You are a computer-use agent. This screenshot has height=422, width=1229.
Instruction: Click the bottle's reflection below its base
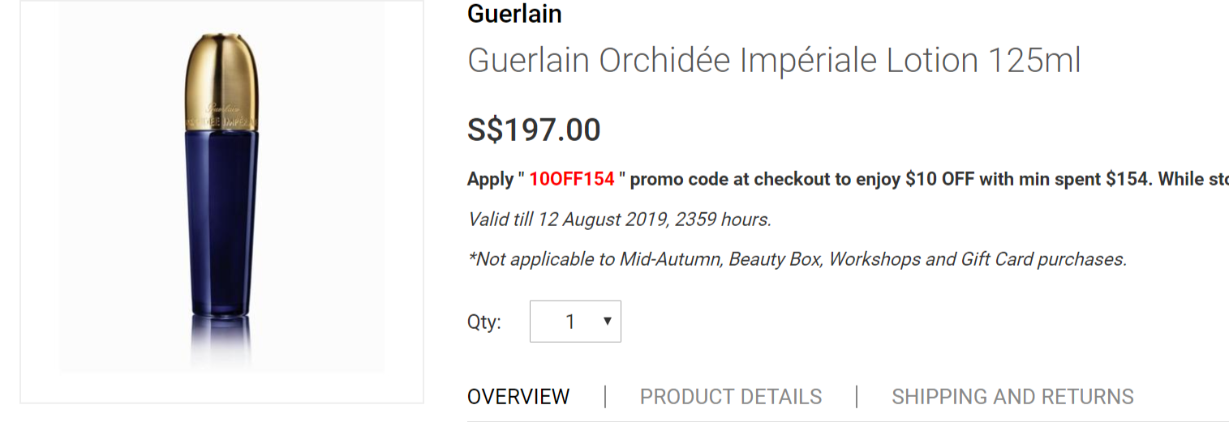click(221, 340)
